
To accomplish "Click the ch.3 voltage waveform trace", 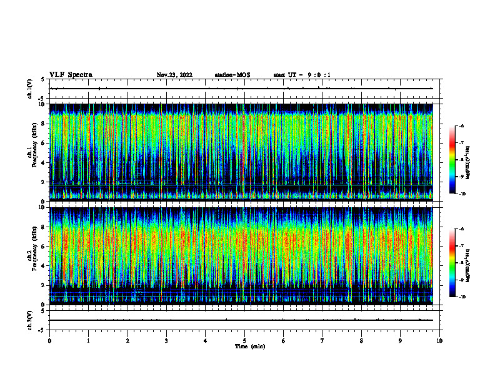I will (241, 320).
